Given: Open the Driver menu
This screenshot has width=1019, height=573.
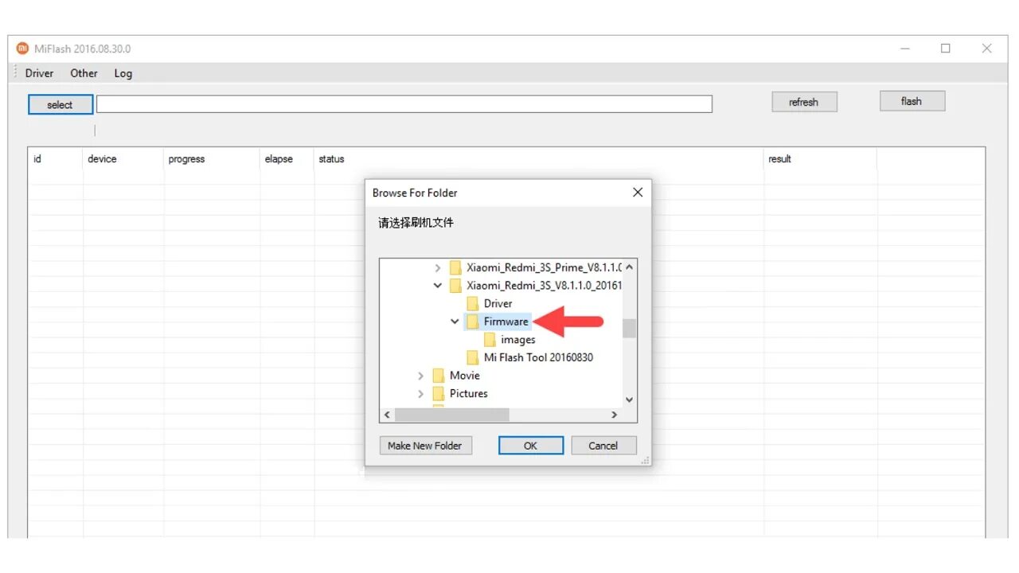Looking at the screenshot, I should click(x=39, y=73).
